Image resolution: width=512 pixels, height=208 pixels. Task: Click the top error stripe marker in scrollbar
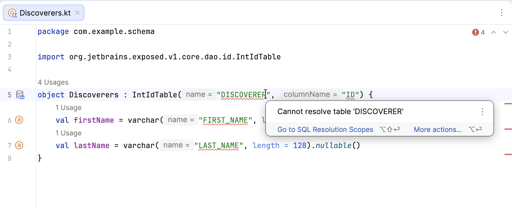[508, 104]
